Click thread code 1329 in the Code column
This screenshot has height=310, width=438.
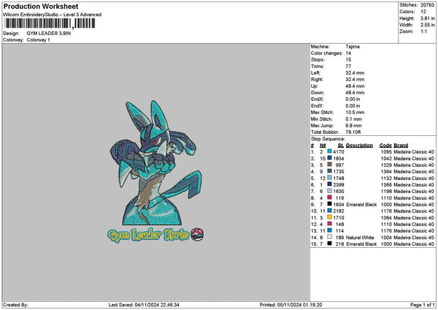pos(386,165)
